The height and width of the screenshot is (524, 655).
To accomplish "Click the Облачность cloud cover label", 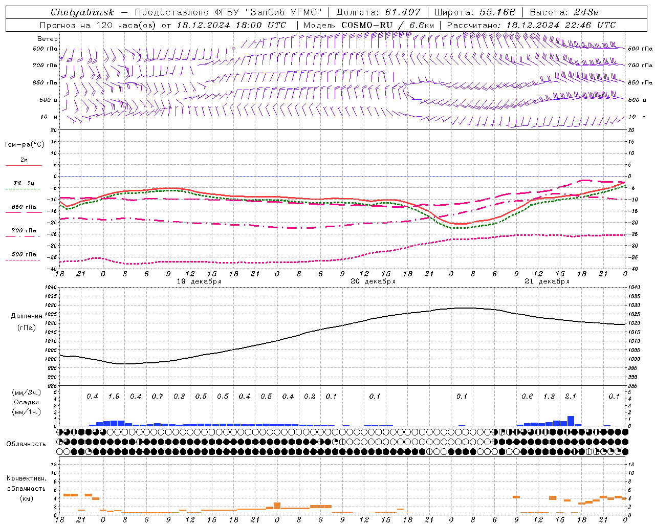I will [26, 444].
